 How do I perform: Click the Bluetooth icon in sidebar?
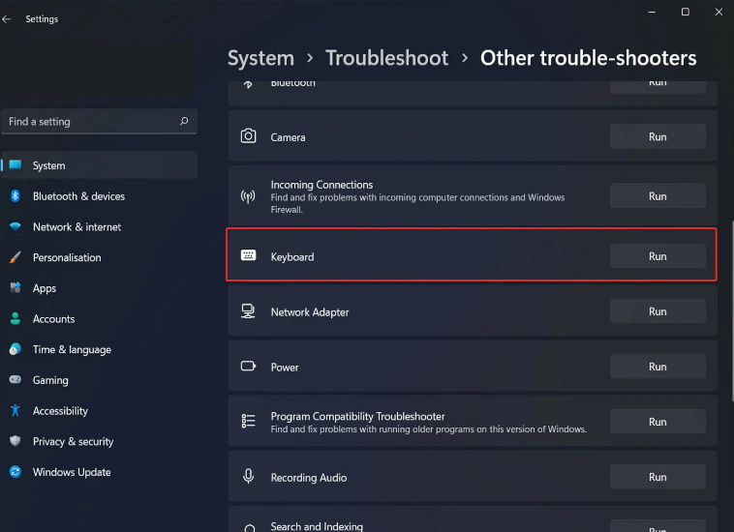(x=15, y=196)
